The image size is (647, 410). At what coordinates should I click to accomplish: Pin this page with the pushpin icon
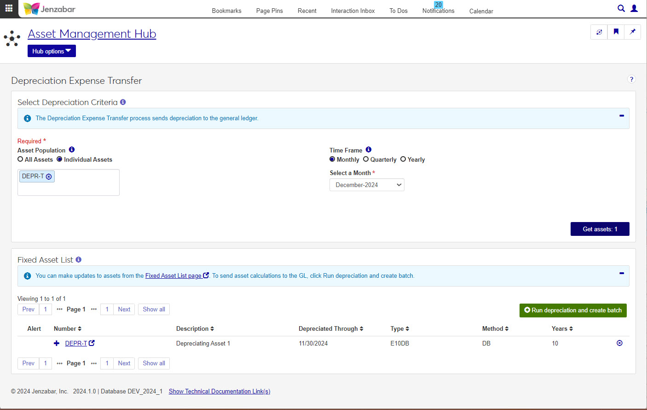(x=633, y=32)
